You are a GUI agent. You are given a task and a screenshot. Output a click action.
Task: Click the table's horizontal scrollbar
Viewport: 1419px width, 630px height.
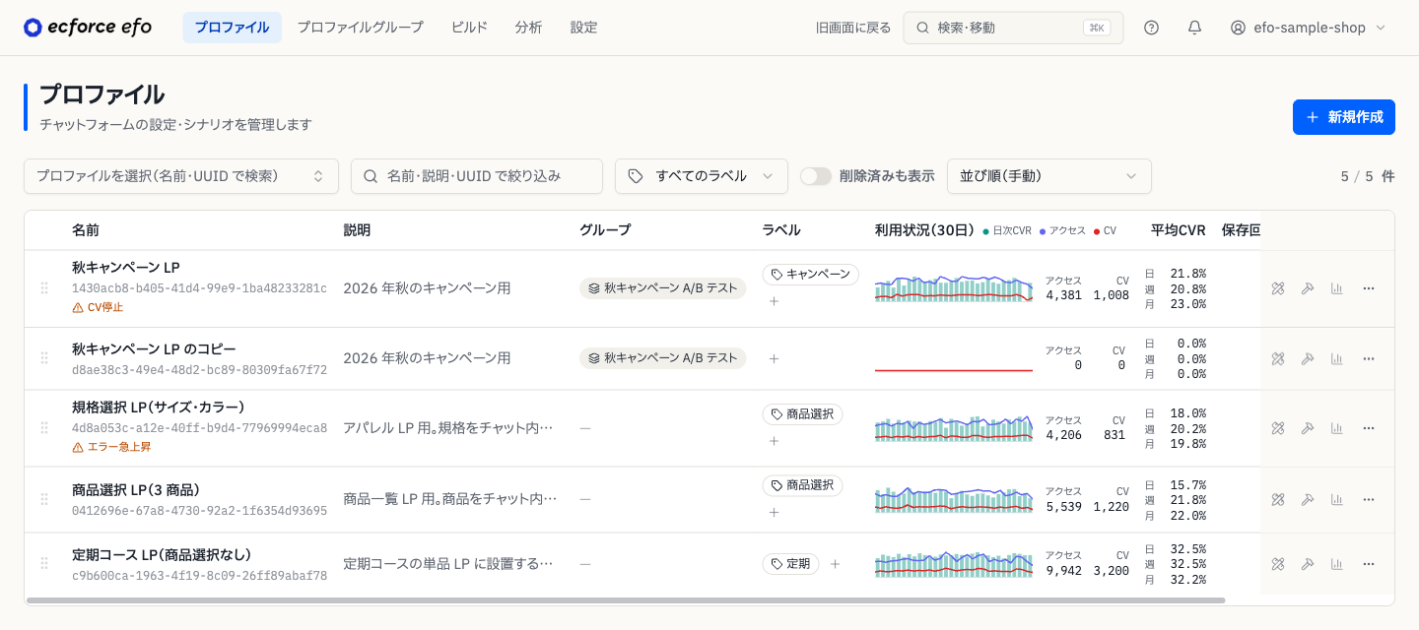click(626, 600)
